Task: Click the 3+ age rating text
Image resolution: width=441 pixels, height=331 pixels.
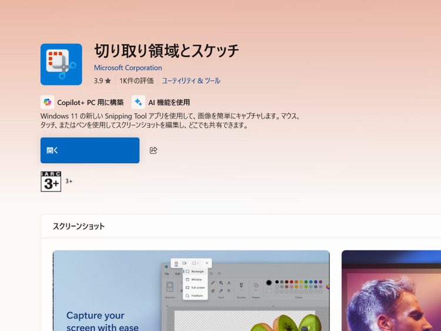Action: click(69, 181)
